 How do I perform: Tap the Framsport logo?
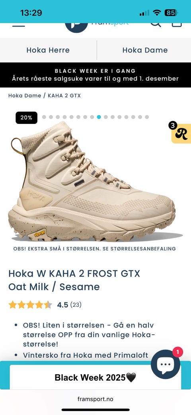pyautogui.click(x=97, y=26)
